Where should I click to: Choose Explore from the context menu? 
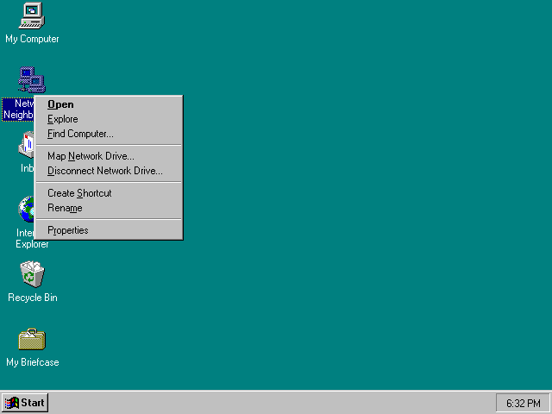click(110, 119)
